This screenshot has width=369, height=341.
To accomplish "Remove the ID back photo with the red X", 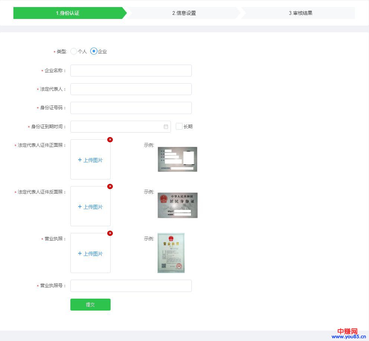I will pos(110,186).
